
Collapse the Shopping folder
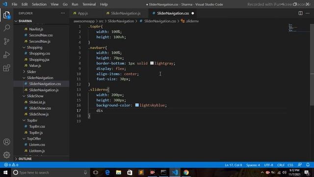point(34,47)
